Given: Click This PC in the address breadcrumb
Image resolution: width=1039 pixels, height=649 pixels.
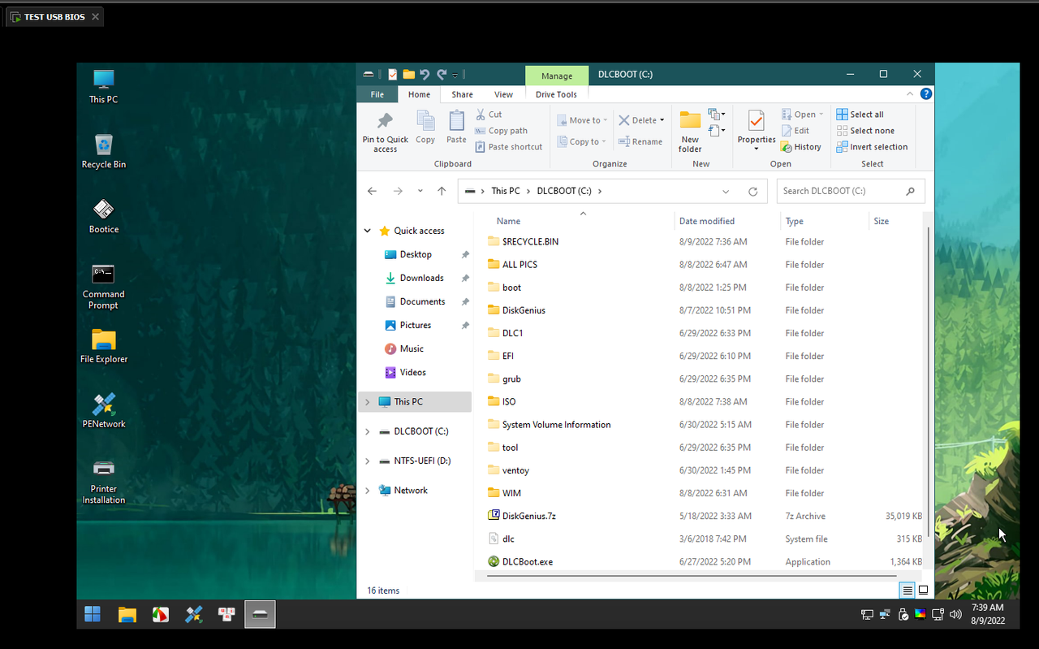Looking at the screenshot, I should (505, 191).
